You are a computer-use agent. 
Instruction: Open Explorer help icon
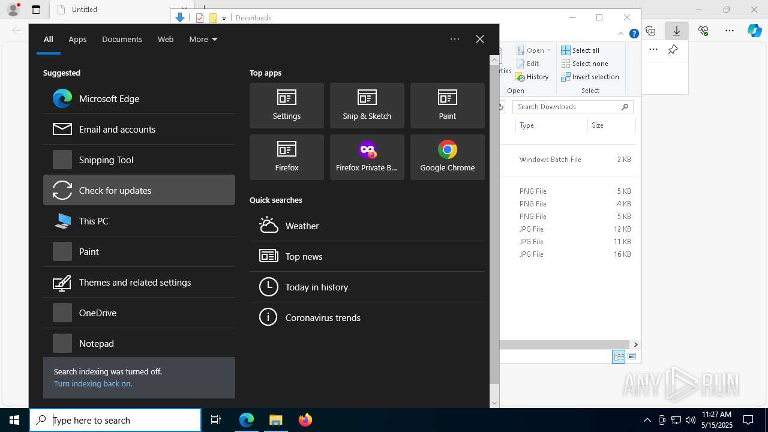(x=634, y=34)
